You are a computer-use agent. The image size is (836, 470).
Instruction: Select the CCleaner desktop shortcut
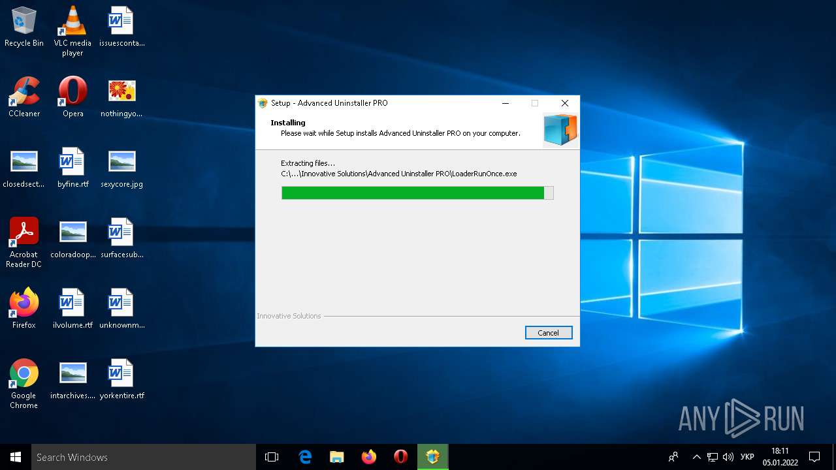coord(24,97)
